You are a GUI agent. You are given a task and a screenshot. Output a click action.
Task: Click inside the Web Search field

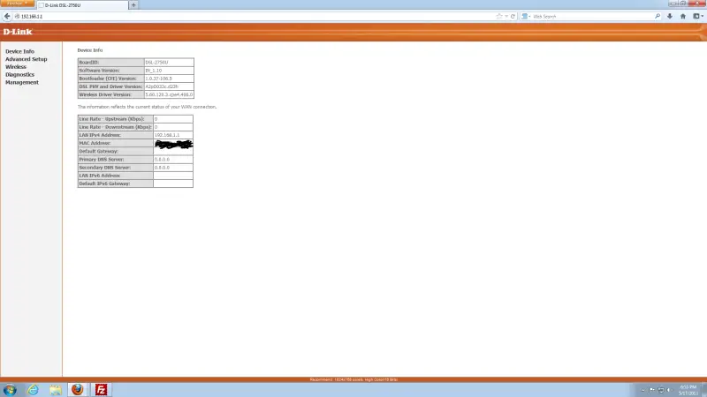pyautogui.click(x=592, y=16)
